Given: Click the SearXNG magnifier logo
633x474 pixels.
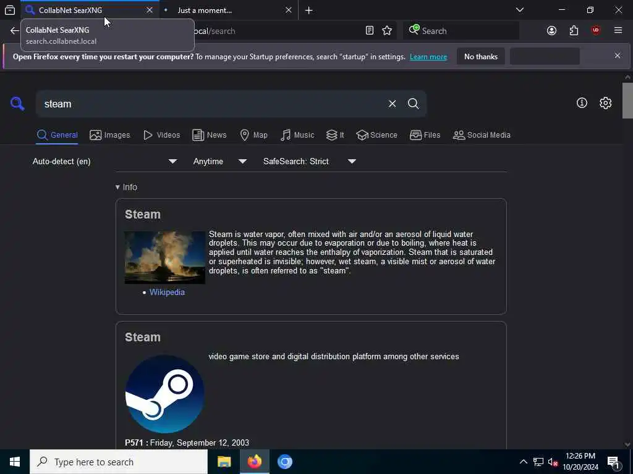Looking at the screenshot, I should point(17,104).
